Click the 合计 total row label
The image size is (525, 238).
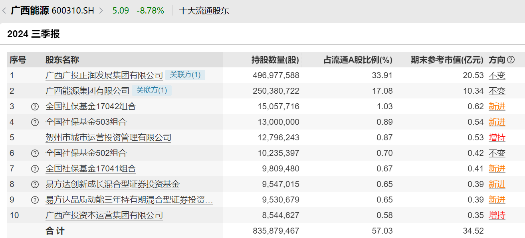point(55,231)
